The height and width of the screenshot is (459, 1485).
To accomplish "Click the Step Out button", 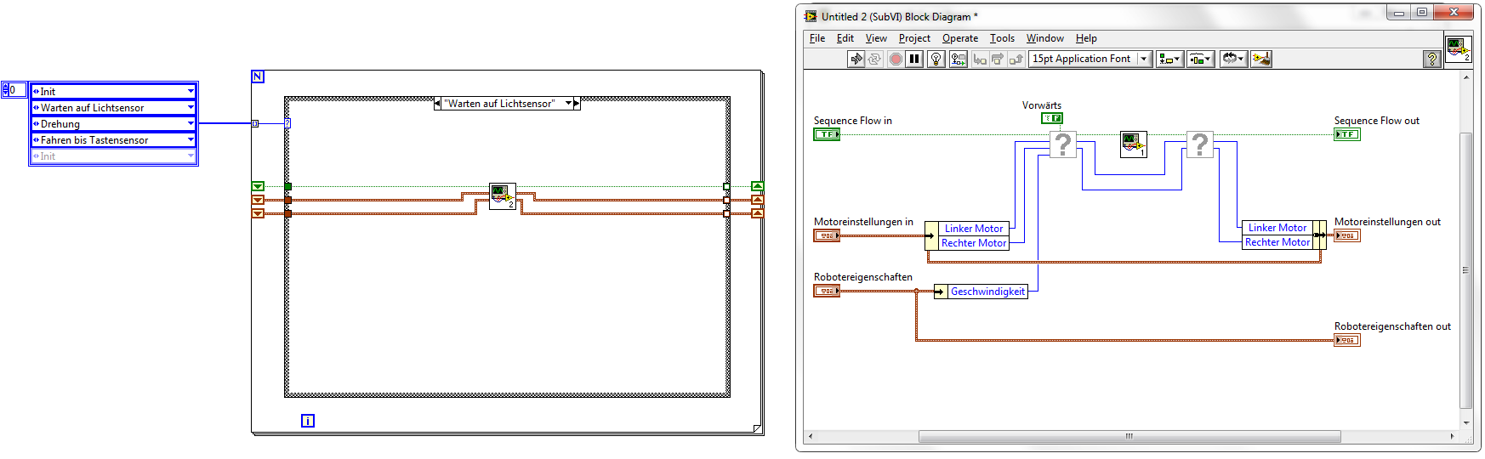I will [1016, 59].
